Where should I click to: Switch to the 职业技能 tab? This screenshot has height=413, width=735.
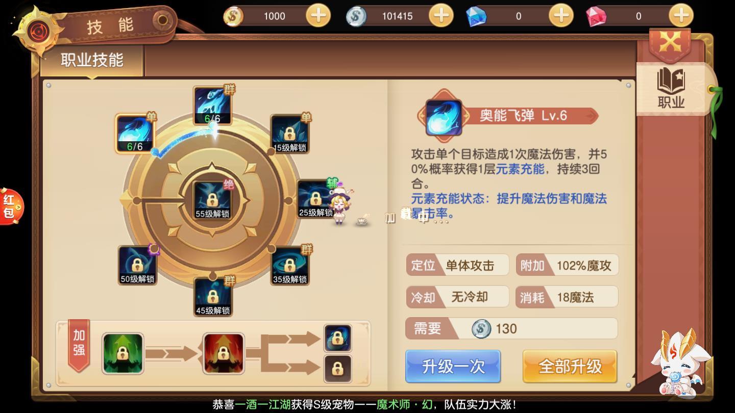tap(92, 60)
